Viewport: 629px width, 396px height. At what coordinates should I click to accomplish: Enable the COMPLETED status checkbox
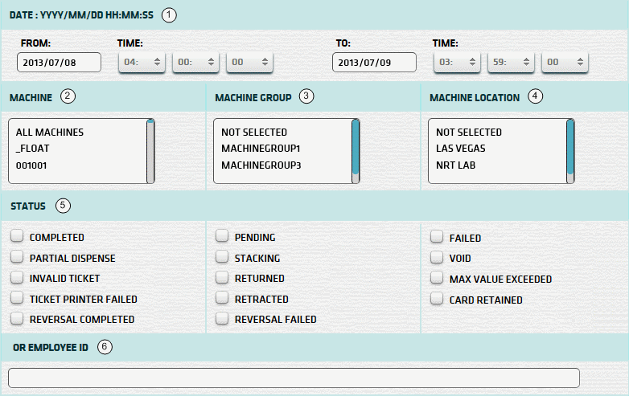pyautogui.click(x=17, y=237)
